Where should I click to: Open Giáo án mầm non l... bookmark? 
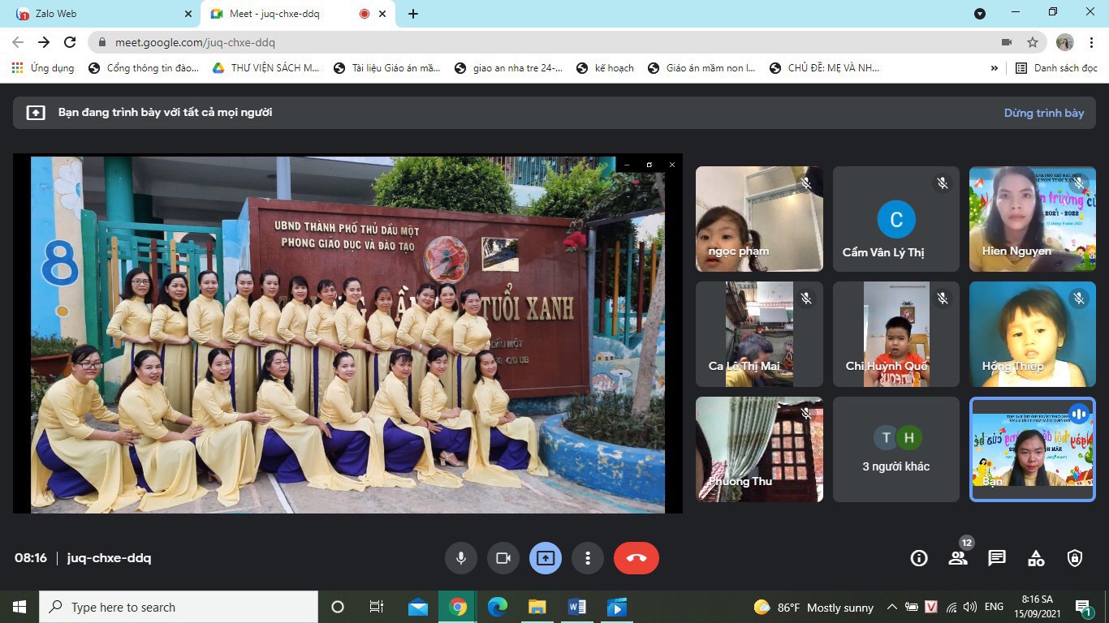click(702, 68)
